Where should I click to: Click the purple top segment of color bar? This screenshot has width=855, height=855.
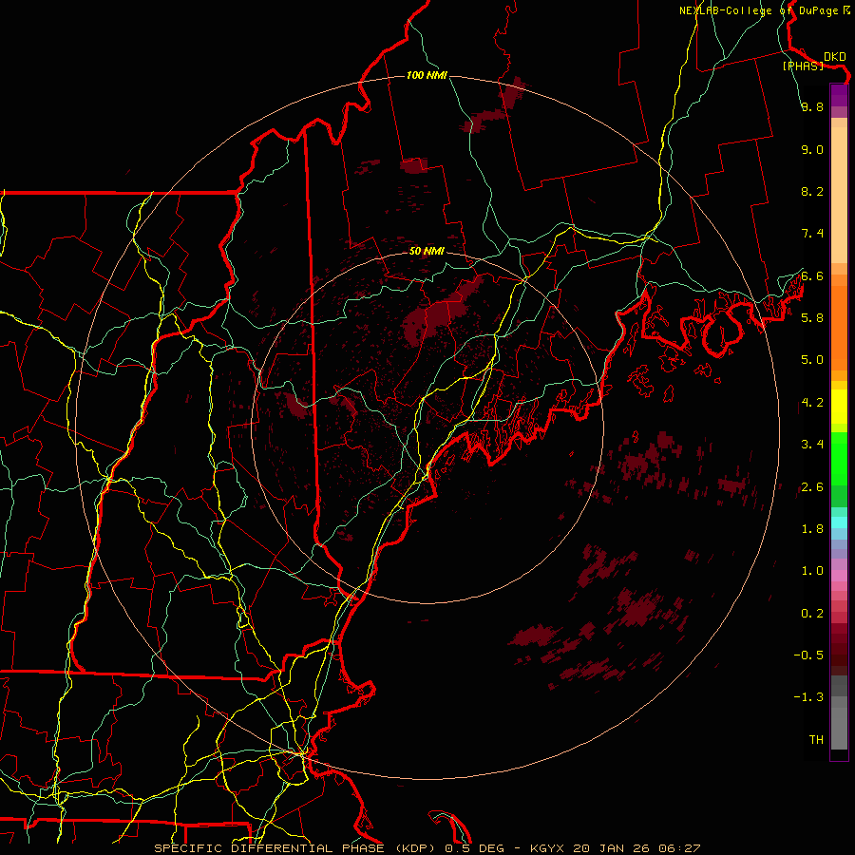point(839,95)
